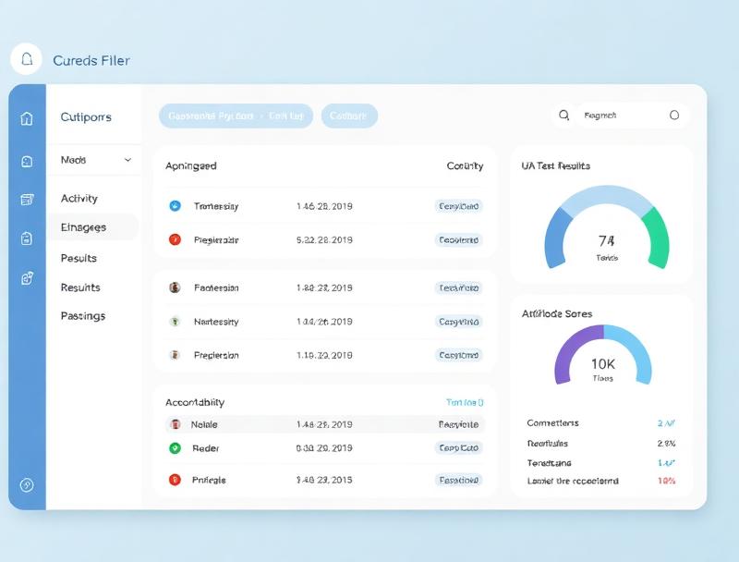Image resolution: width=739 pixels, height=562 pixels.
Task: Click the bell logo beside Cureds Filer
Action: [x=27, y=59]
